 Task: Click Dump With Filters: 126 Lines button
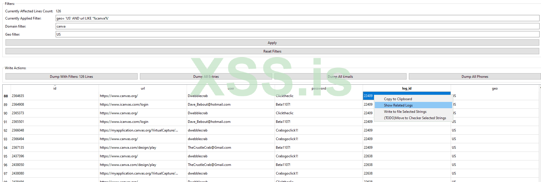(71, 76)
